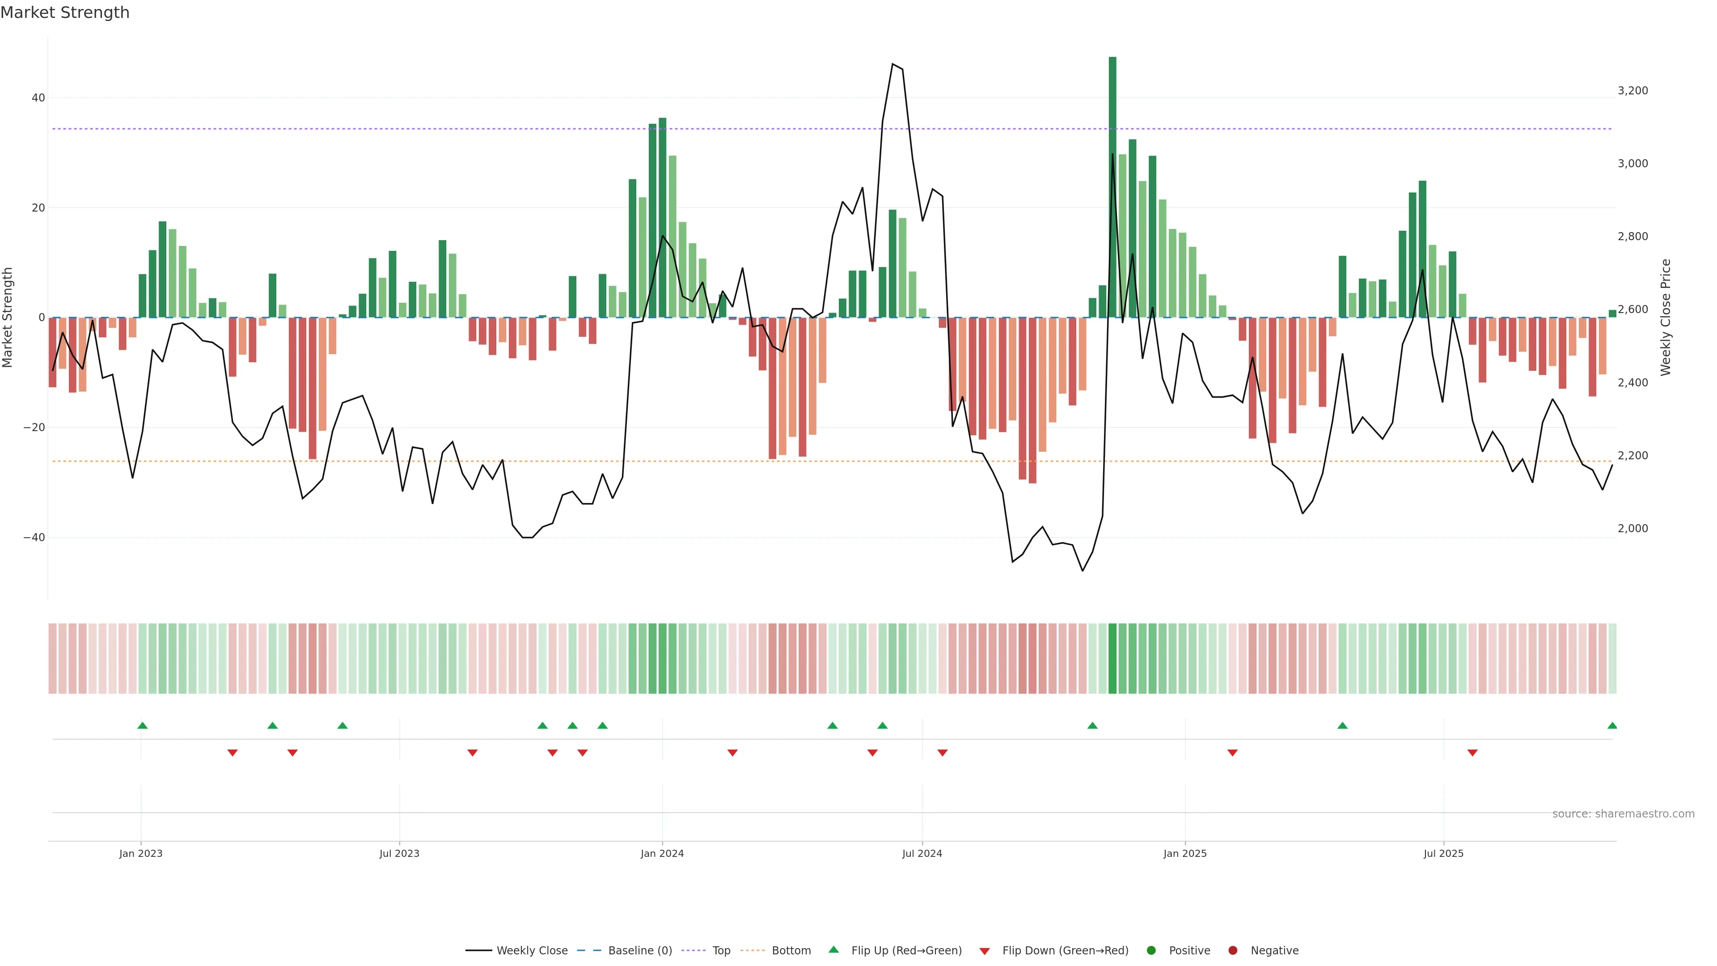The width and height of the screenshot is (1717, 966).
Task: Click the Market Strength chart title
Action: pos(65,13)
